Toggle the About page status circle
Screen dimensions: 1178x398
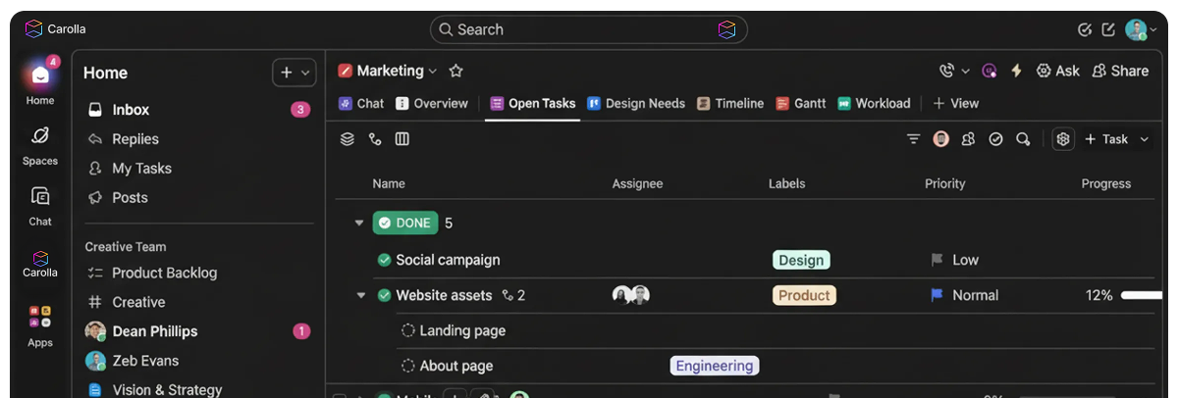tap(407, 366)
